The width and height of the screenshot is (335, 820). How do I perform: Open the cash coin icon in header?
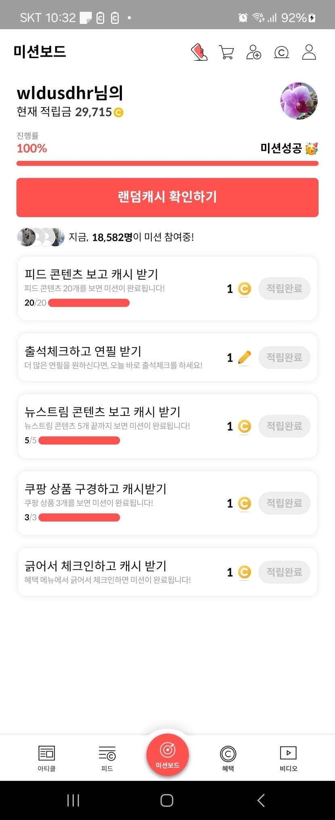(x=281, y=52)
